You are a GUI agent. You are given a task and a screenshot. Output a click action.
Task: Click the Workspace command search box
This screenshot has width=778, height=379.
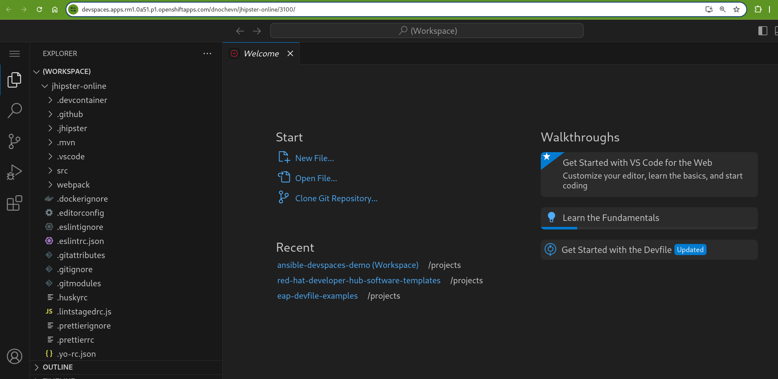(427, 31)
